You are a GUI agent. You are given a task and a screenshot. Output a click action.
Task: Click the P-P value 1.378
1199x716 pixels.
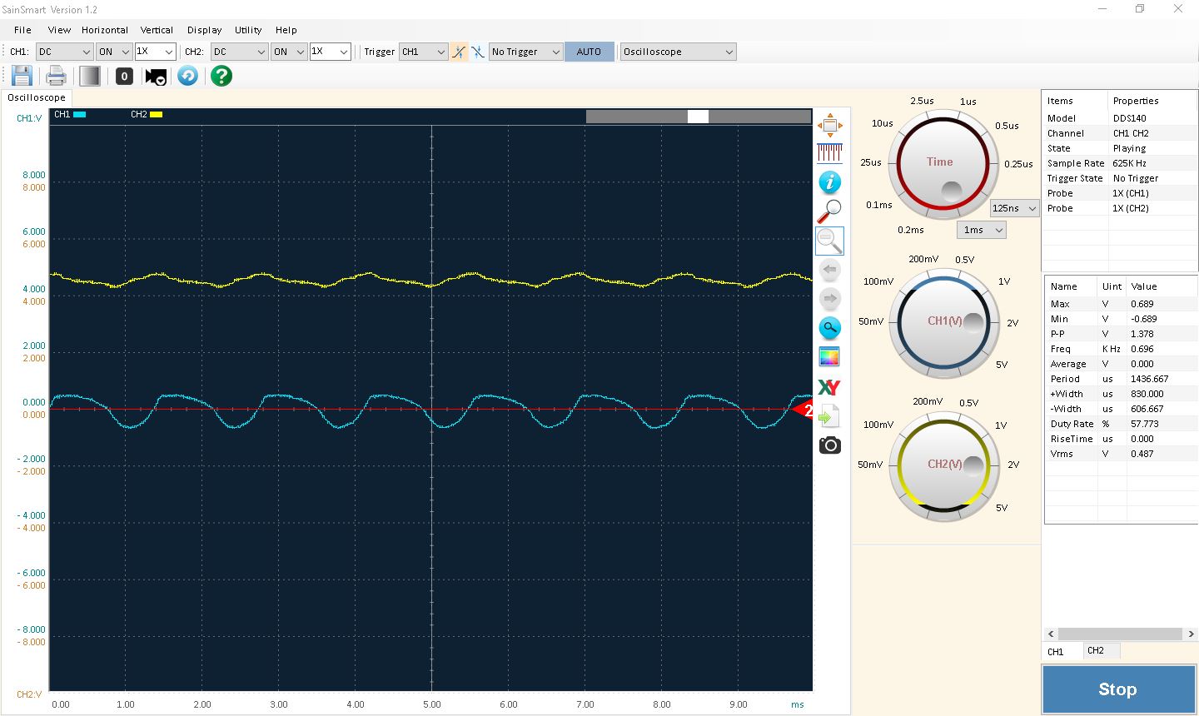[x=1142, y=334]
